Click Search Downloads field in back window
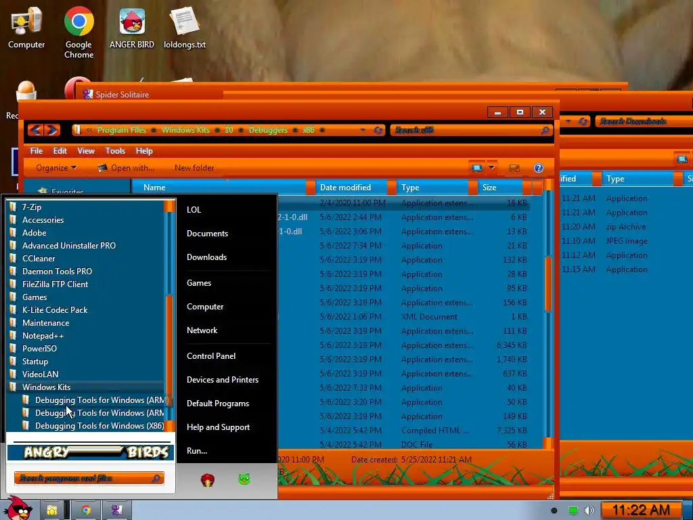This screenshot has height=520, width=693. click(644, 122)
